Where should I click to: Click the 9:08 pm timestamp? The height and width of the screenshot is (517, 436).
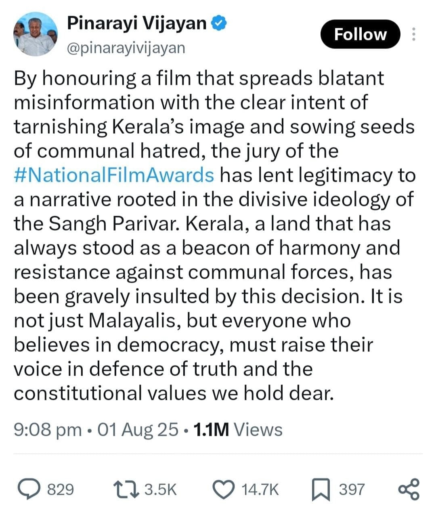48,429
